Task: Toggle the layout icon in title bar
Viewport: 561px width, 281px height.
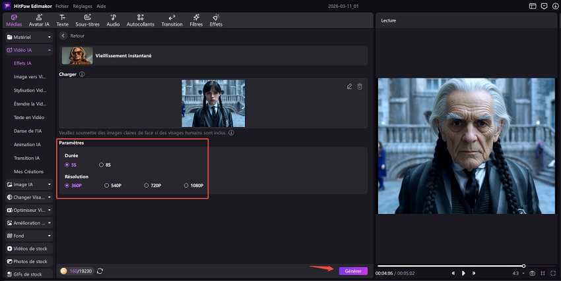Action: coord(533,6)
